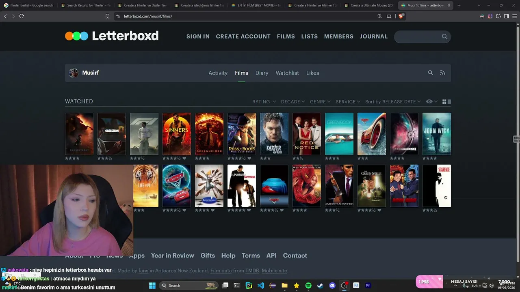
Task: Switch to the 'filmler tierlist - Google Search' tab
Action: (28, 5)
